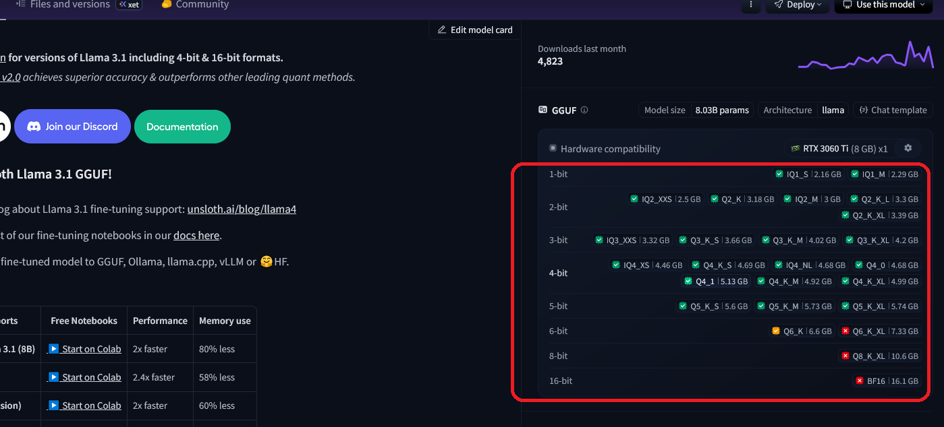Pick the Q4_K_S 4.69 GB quant
This screenshot has width=944, height=427.
point(729,265)
